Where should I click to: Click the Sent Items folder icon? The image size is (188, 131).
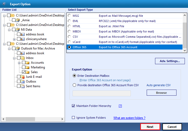(22, 86)
